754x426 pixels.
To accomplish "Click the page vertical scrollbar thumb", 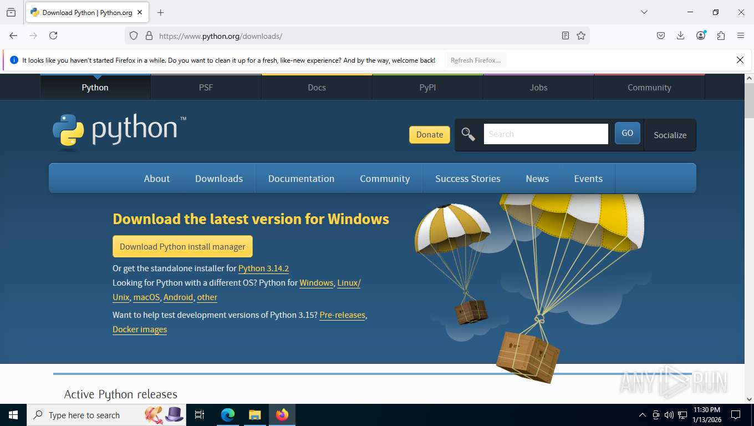I will point(749,100).
